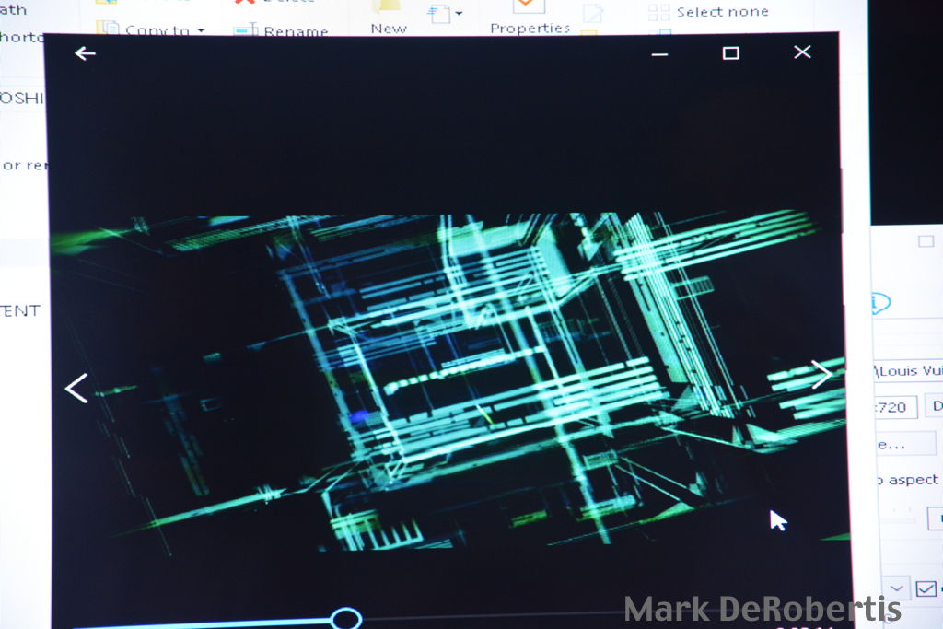This screenshot has width=943, height=629.
Task: Go to the previous media item
Action: 76,388
